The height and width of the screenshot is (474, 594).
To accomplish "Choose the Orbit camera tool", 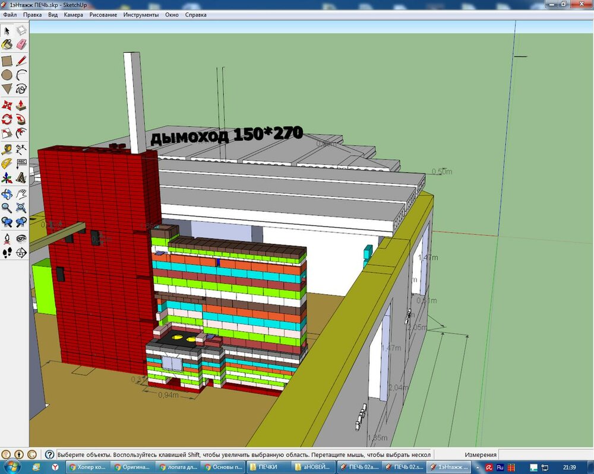I will pos(7,193).
